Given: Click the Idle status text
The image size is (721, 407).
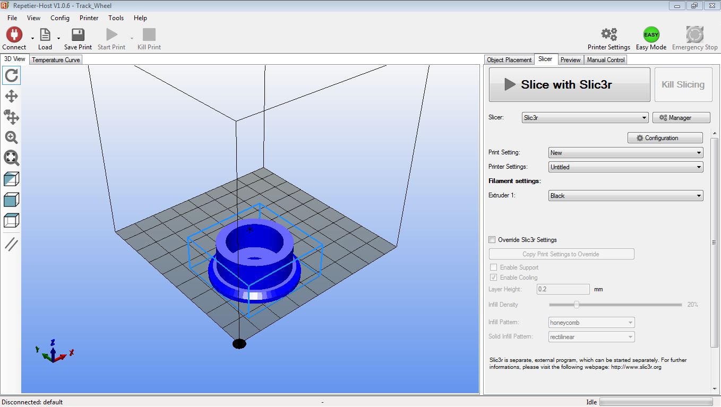Looking at the screenshot, I should coord(591,402).
